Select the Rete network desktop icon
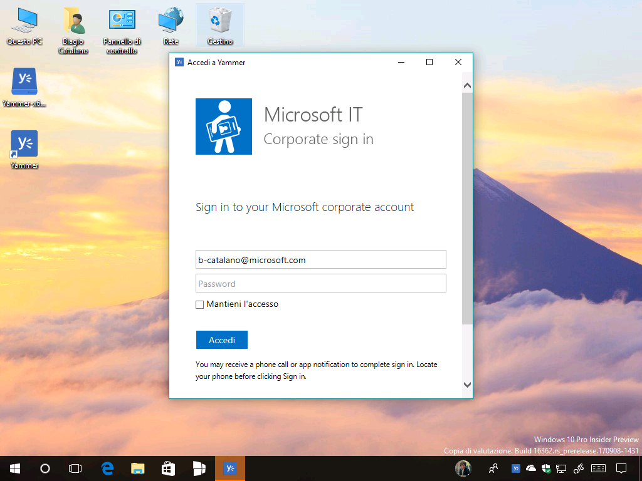 coord(171,26)
